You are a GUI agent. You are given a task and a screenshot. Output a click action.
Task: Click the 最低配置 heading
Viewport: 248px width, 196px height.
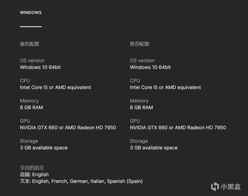point(30,44)
